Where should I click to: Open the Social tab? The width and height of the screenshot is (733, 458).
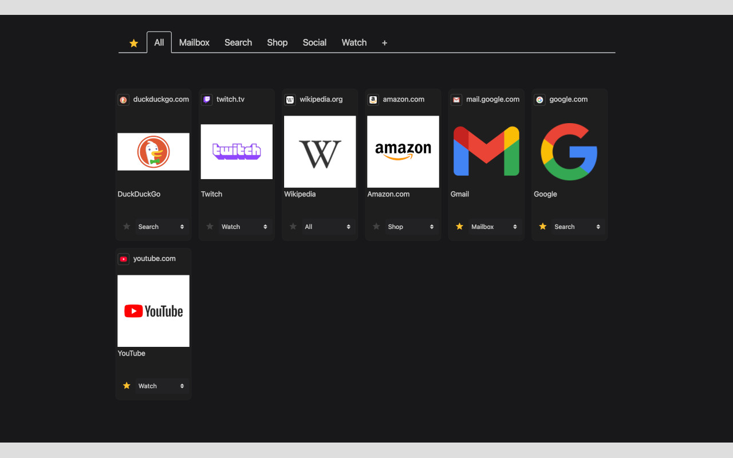pyautogui.click(x=314, y=42)
